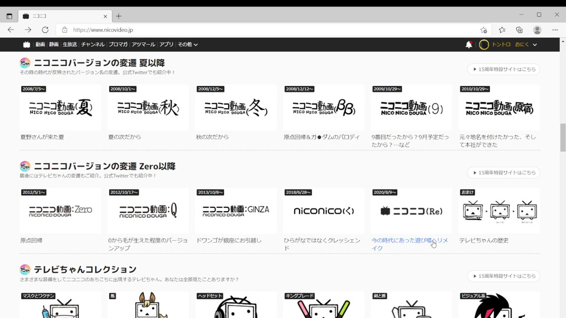This screenshot has width=566, height=318.
Task: Click the browser forward arrow
Action: point(28,30)
